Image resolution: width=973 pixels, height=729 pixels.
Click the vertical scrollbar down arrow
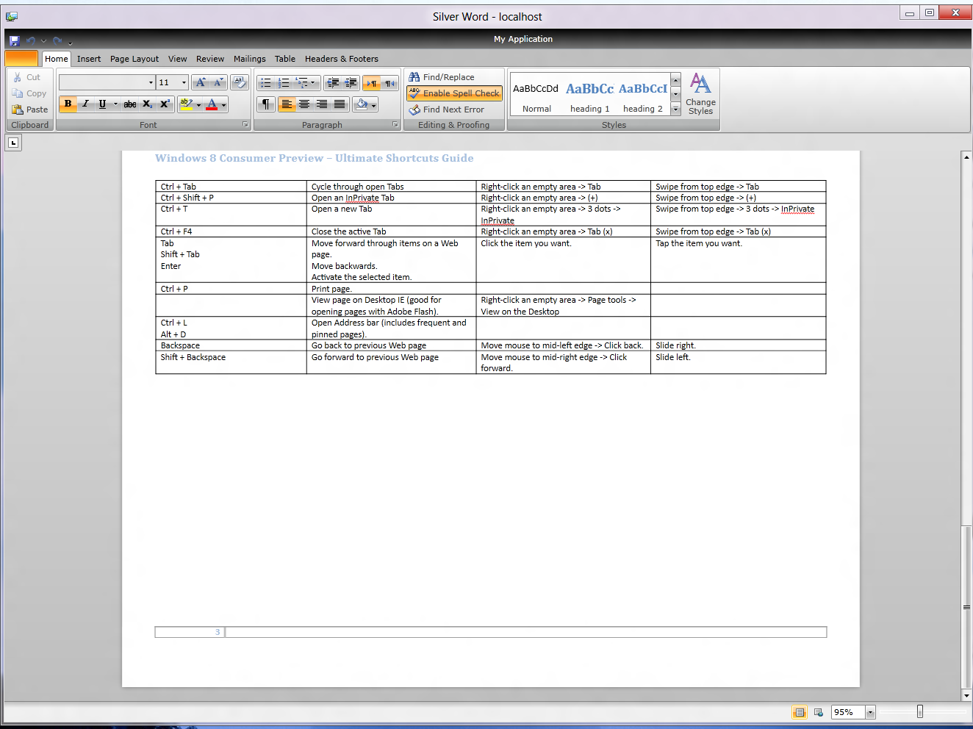pyautogui.click(x=966, y=695)
